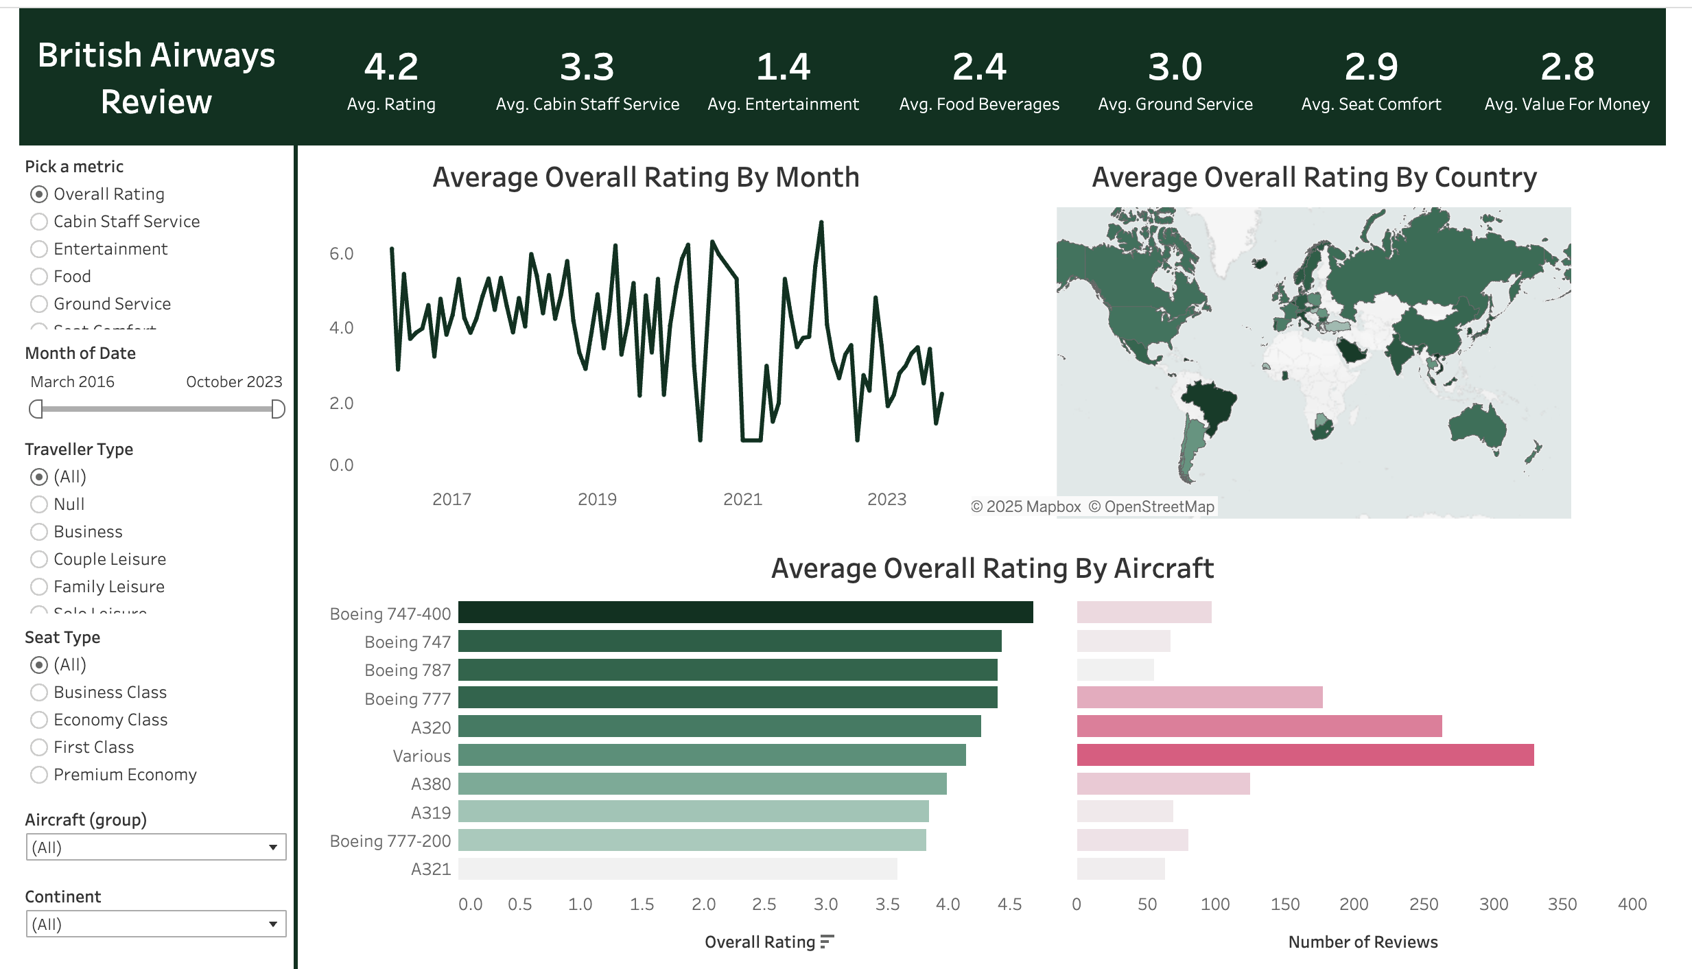Filter Seat Type to Economy Class
Viewport: 1692px width, 969px height.
click(39, 720)
